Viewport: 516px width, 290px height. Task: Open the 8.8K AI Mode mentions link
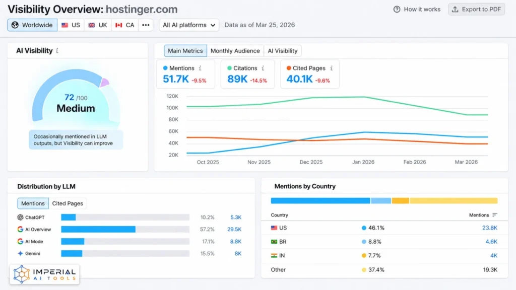tap(236, 241)
